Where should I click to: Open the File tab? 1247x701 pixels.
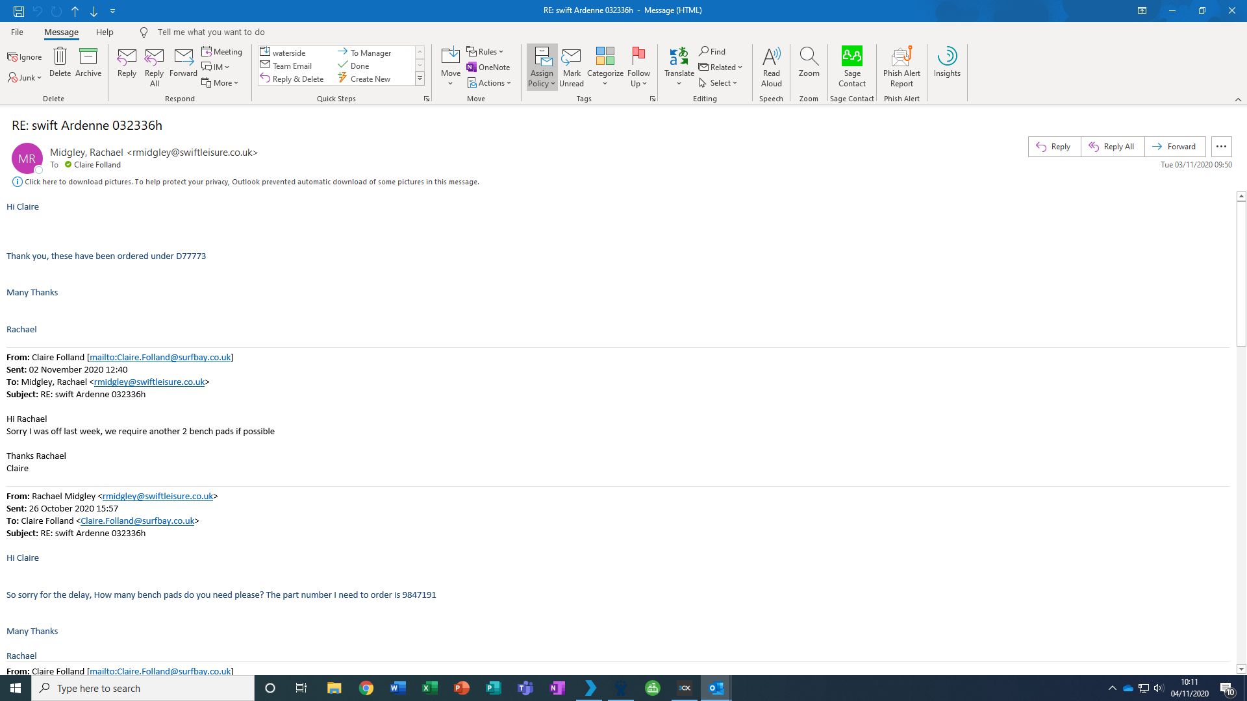[x=17, y=32]
